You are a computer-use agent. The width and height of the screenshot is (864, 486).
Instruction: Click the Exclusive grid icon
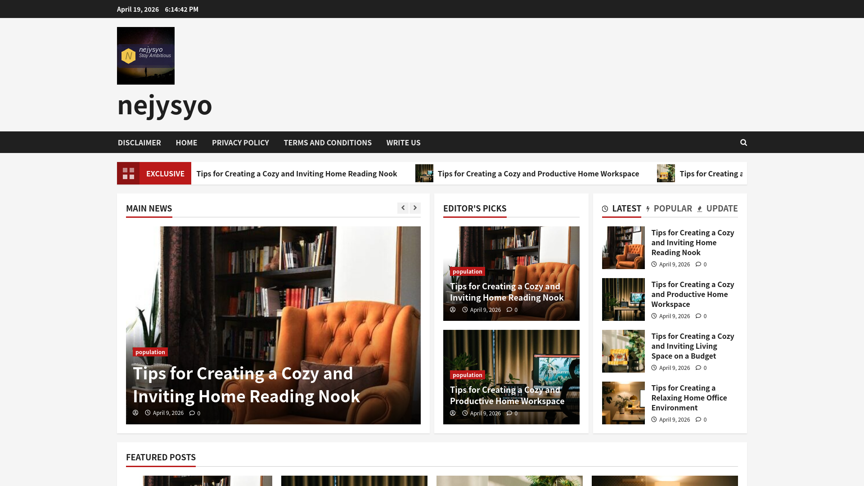128,173
